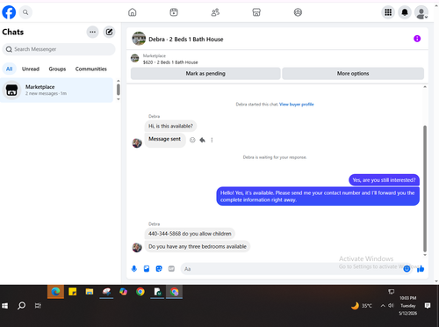Image resolution: width=439 pixels, height=327 pixels.
Task: Open Windows Action Center notifications icon
Action: [428, 306]
